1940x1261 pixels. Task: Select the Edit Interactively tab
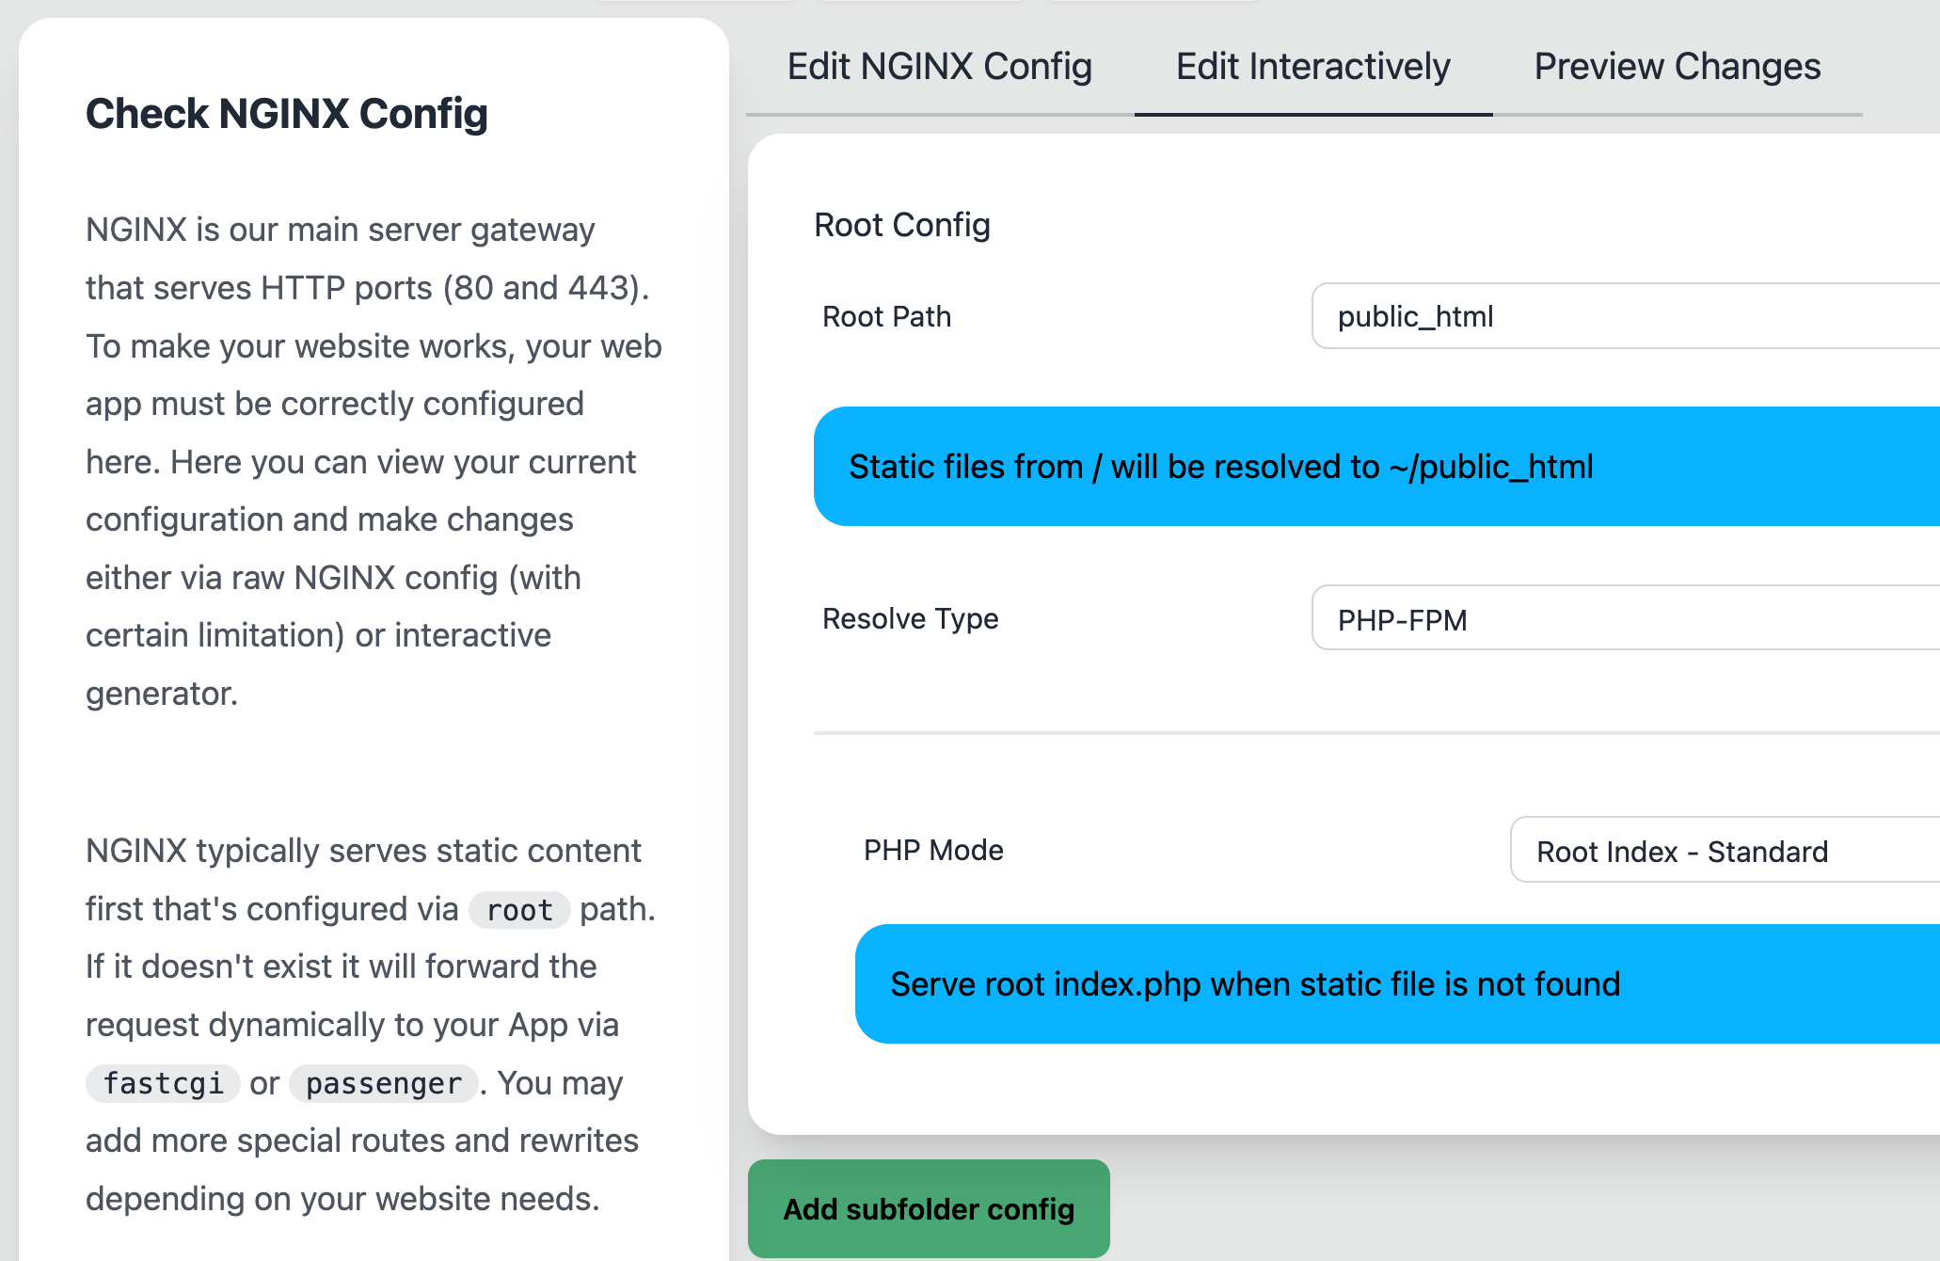pyautogui.click(x=1312, y=67)
